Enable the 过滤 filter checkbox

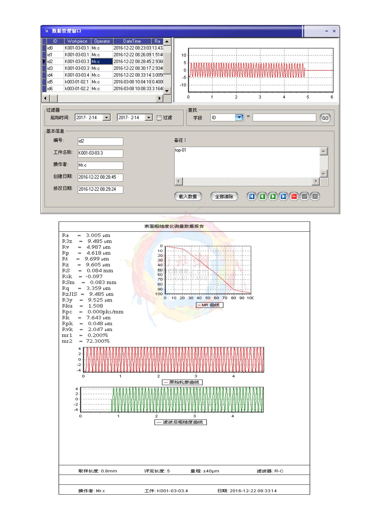(159, 118)
